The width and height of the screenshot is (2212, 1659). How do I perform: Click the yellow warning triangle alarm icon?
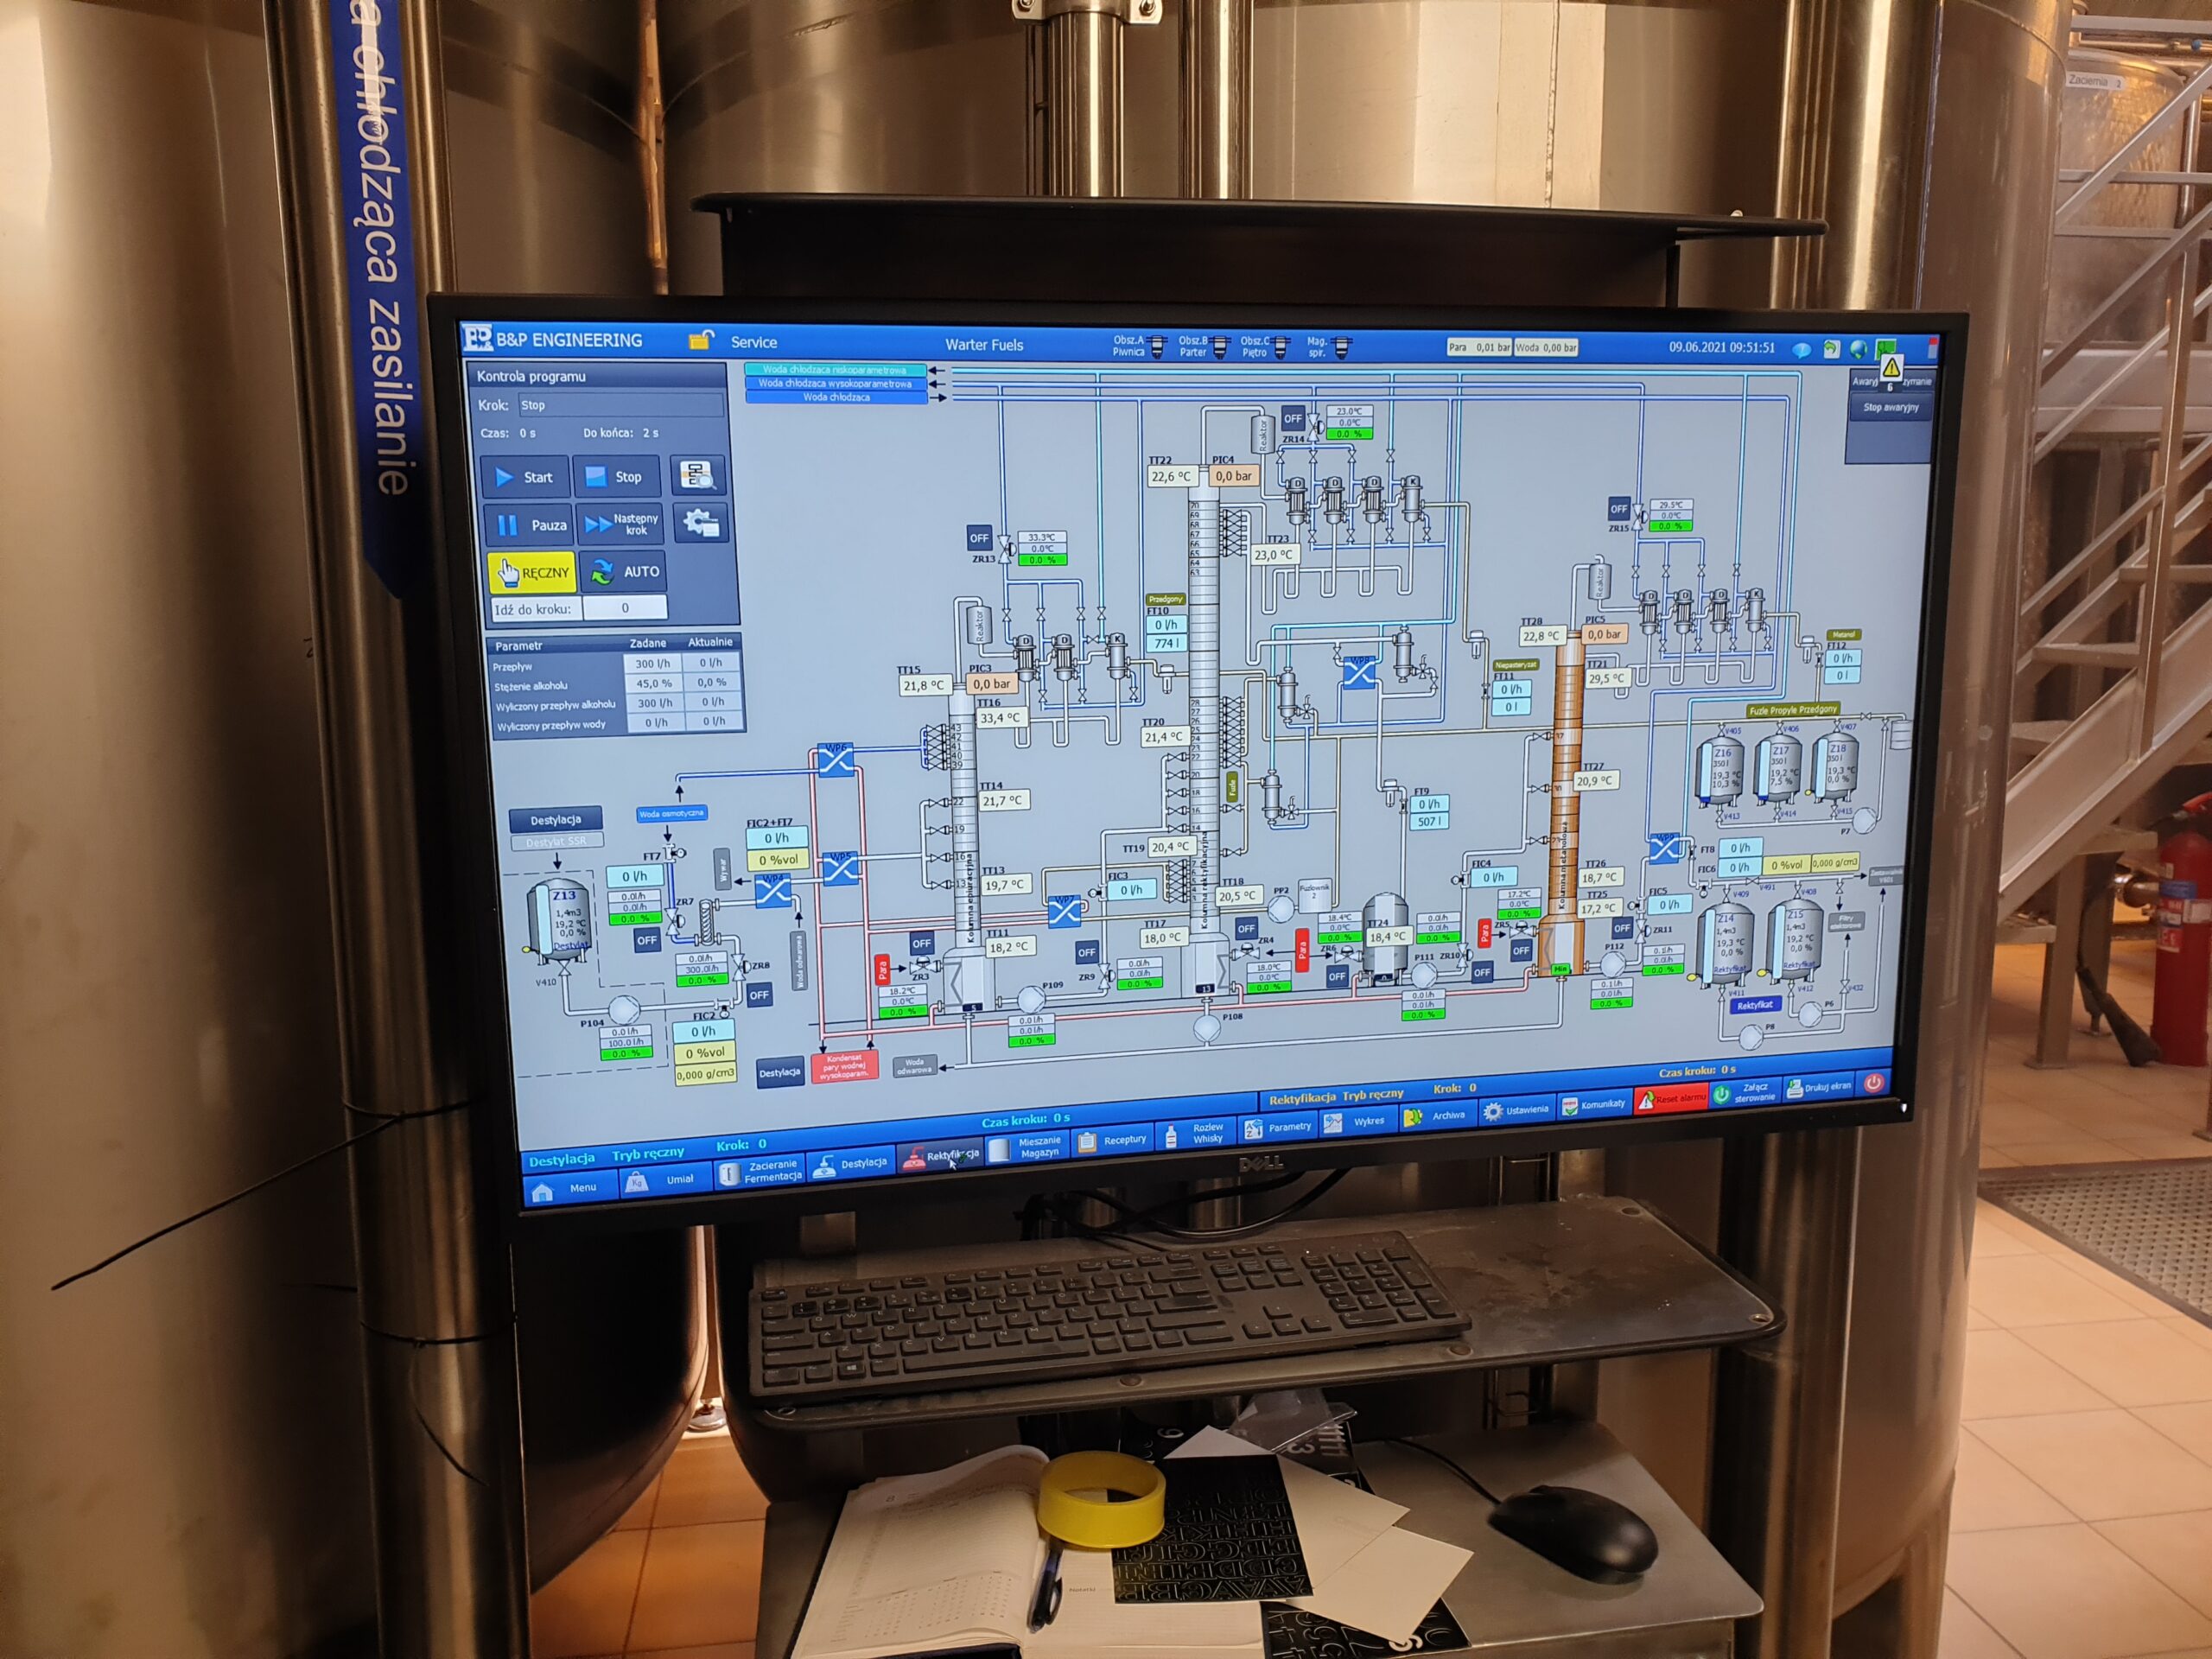pyautogui.click(x=1891, y=367)
